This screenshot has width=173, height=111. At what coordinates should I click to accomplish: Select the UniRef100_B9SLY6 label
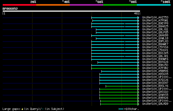point(155,86)
